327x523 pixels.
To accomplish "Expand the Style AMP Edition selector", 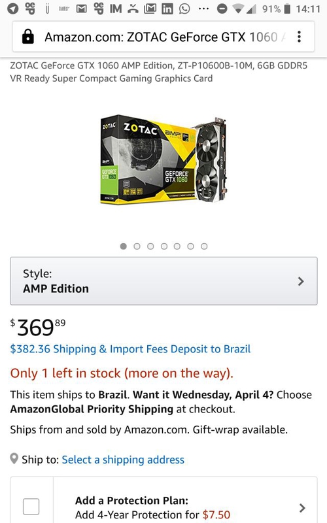I will pyautogui.click(x=163, y=281).
